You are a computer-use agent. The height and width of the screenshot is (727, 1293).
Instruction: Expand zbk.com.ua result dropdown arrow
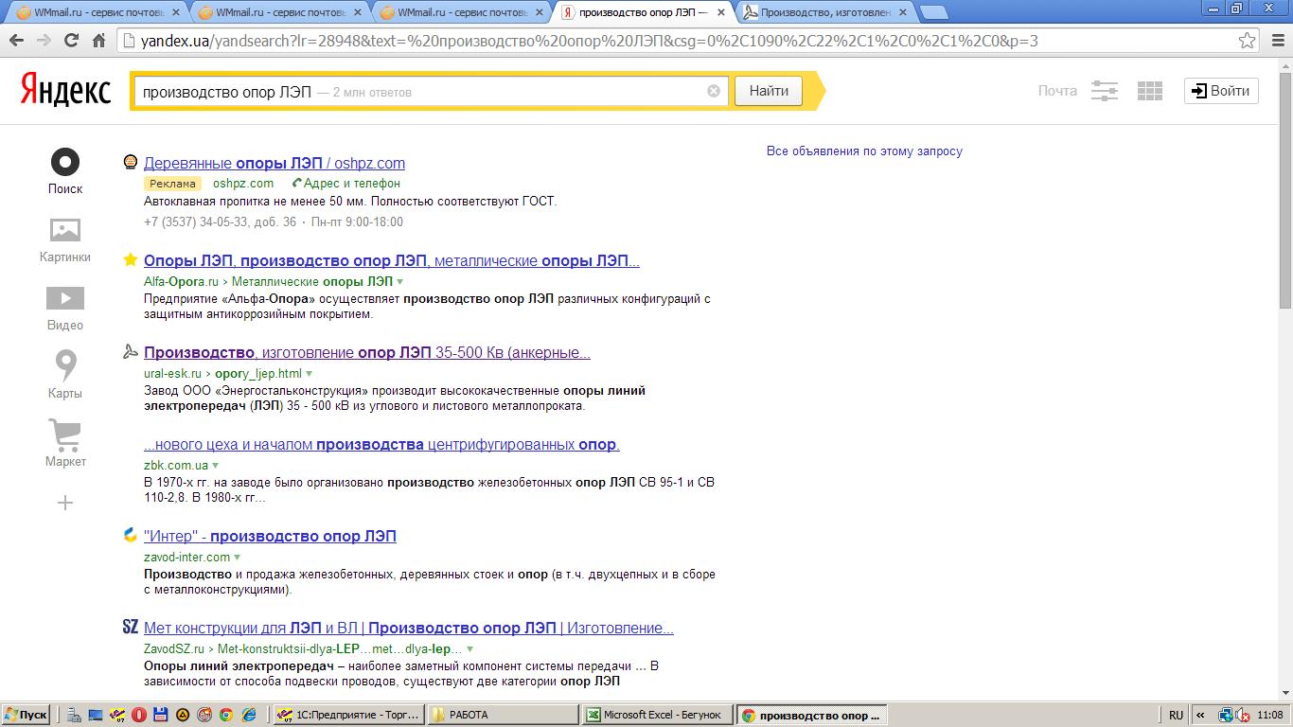pos(216,466)
